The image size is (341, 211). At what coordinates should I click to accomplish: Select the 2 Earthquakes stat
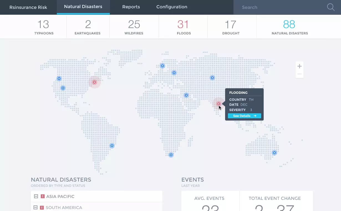coord(88,27)
